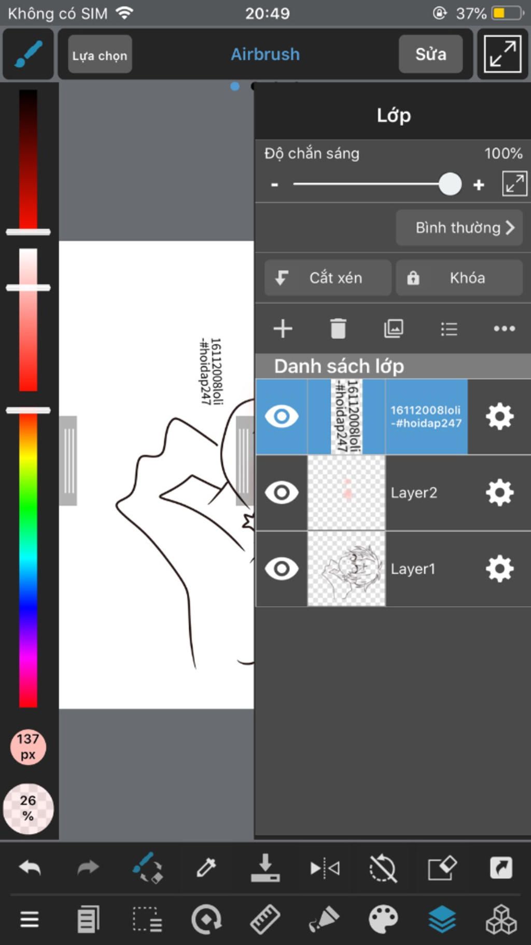This screenshot has height=945, width=531.
Task: Open the Bình thường blend mode dropdown
Action: [459, 227]
